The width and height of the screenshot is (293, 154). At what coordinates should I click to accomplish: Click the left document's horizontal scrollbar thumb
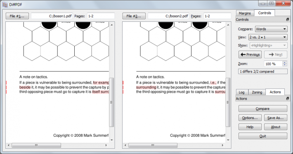click(36, 145)
